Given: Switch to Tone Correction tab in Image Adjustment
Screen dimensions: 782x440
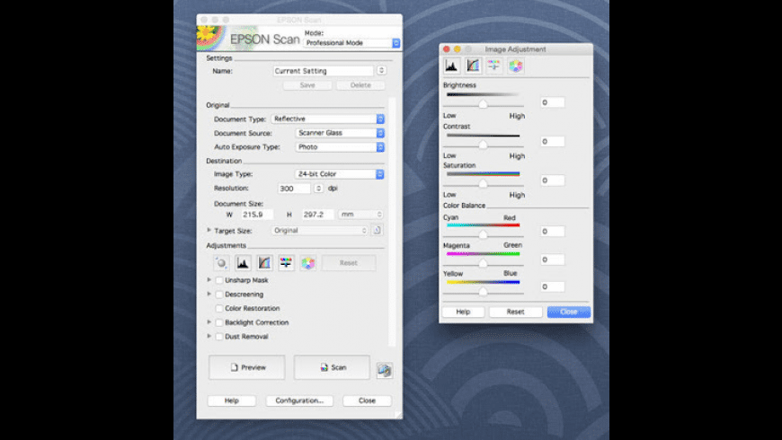Looking at the screenshot, I should 473,66.
